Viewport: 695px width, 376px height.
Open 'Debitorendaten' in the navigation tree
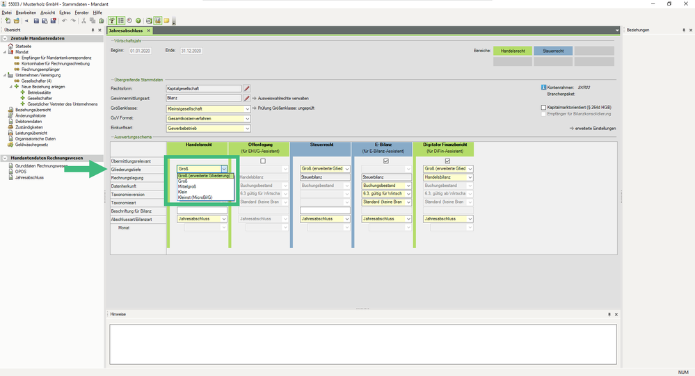click(29, 121)
